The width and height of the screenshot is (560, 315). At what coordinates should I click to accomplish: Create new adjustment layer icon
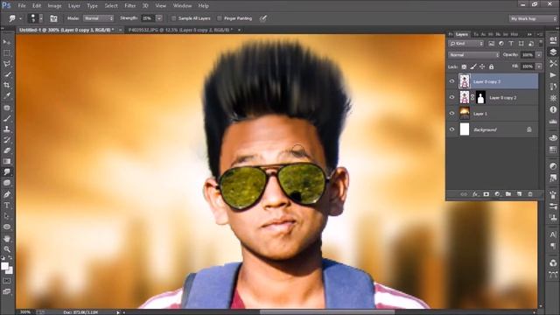(497, 194)
